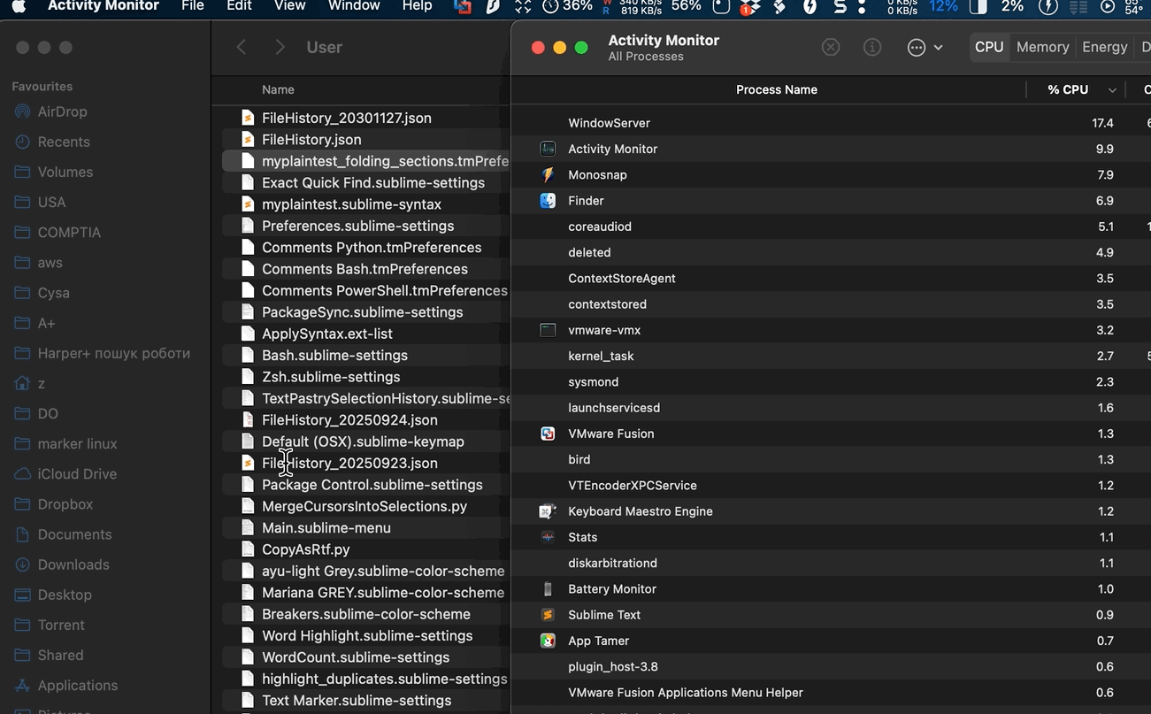
Task: Select the VMware Fusion process icon
Action: pos(548,434)
